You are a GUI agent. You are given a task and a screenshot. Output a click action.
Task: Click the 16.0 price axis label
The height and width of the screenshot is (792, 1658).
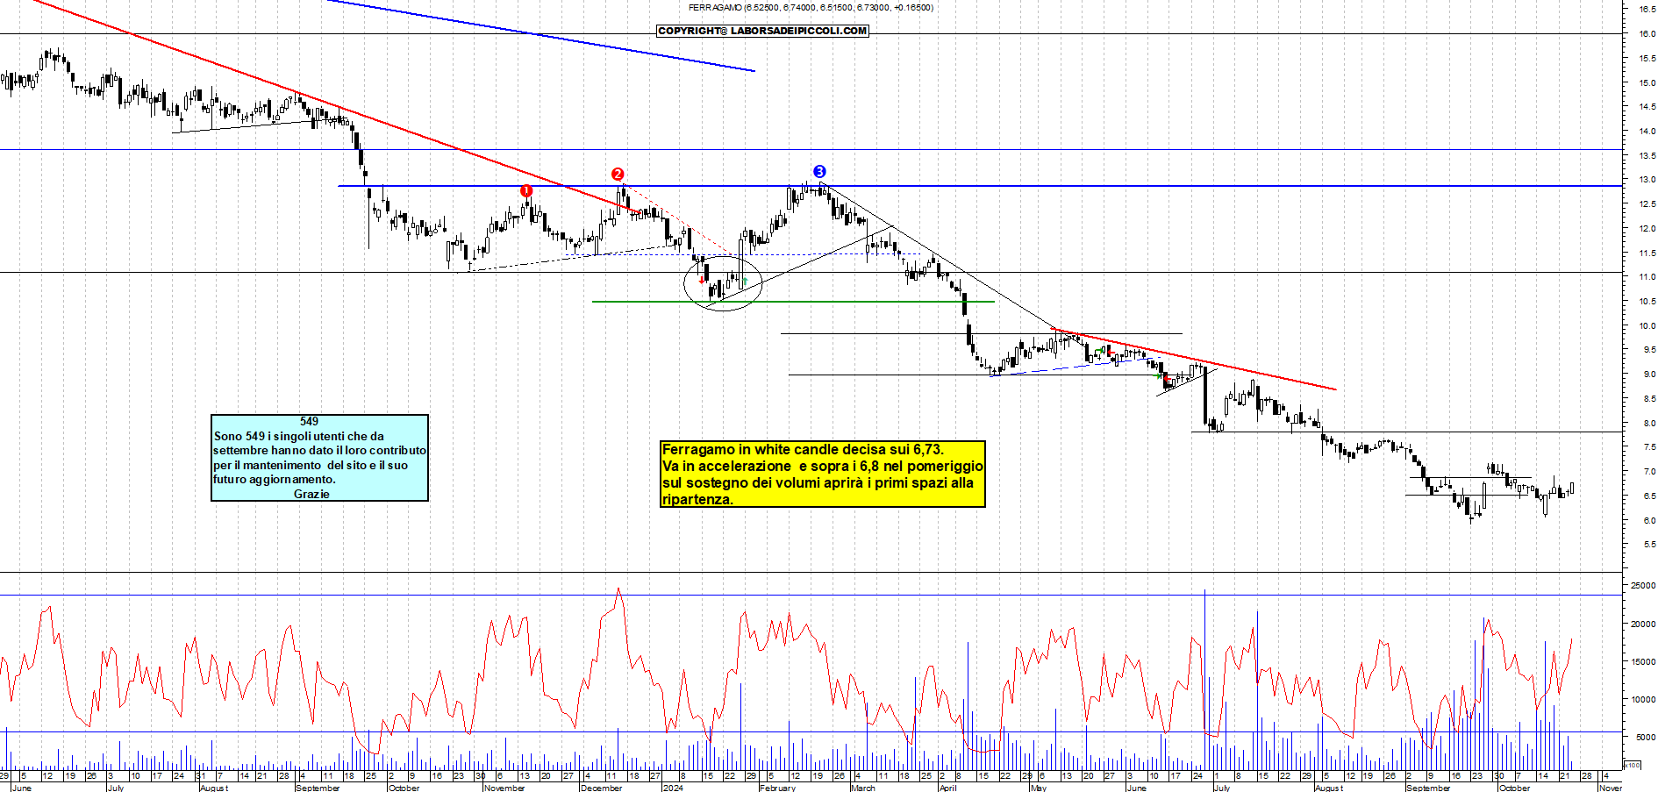coord(1647,33)
